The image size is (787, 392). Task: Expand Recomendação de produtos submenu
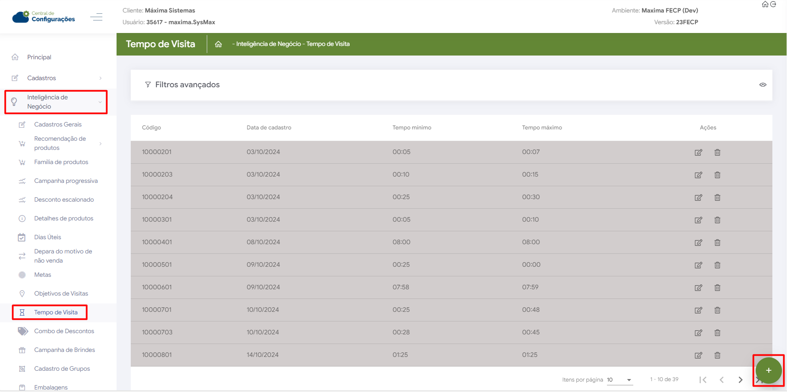click(61, 143)
